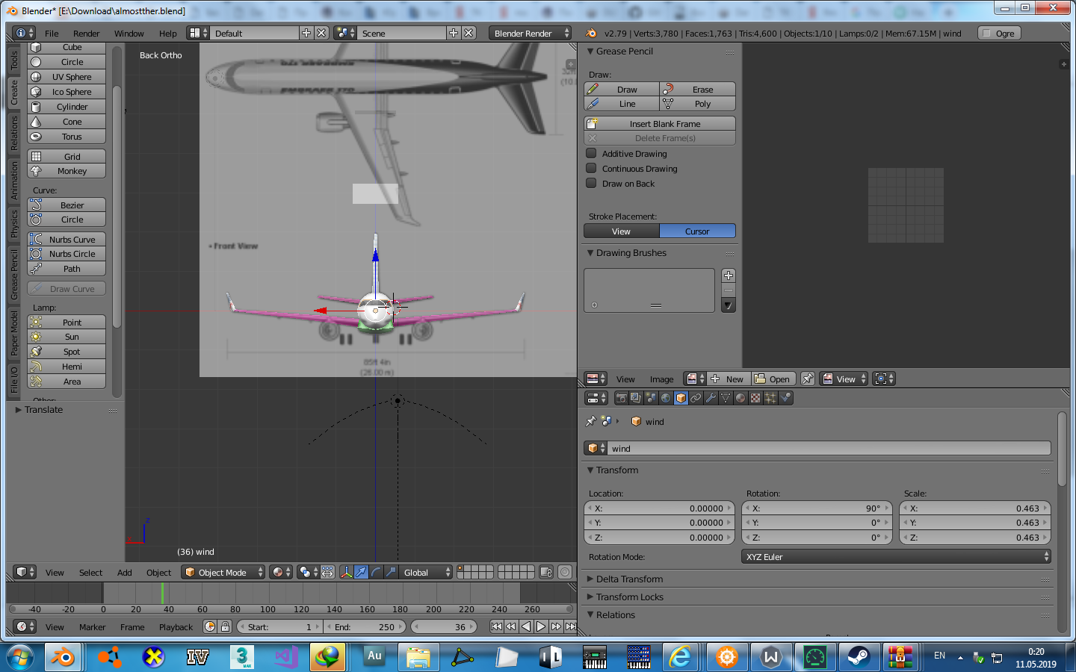Select the Translate manipulator arrow icon
Image resolution: width=1076 pixels, height=672 pixels.
pyautogui.click(x=361, y=573)
